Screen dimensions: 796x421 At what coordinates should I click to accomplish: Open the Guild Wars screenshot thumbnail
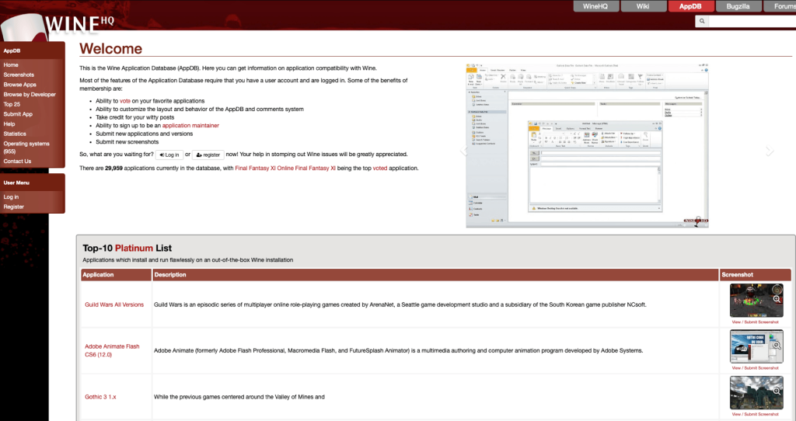(x=756, y=301)
